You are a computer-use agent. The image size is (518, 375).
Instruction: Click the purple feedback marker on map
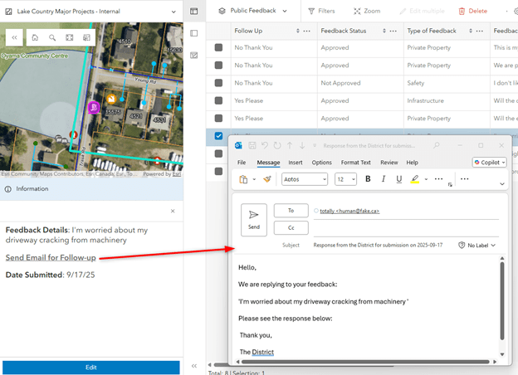94,108
